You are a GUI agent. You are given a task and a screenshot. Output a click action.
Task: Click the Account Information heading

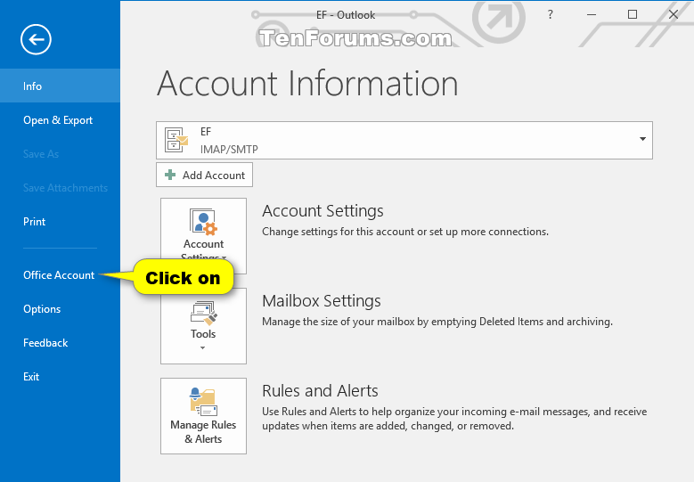pos(307,84)
